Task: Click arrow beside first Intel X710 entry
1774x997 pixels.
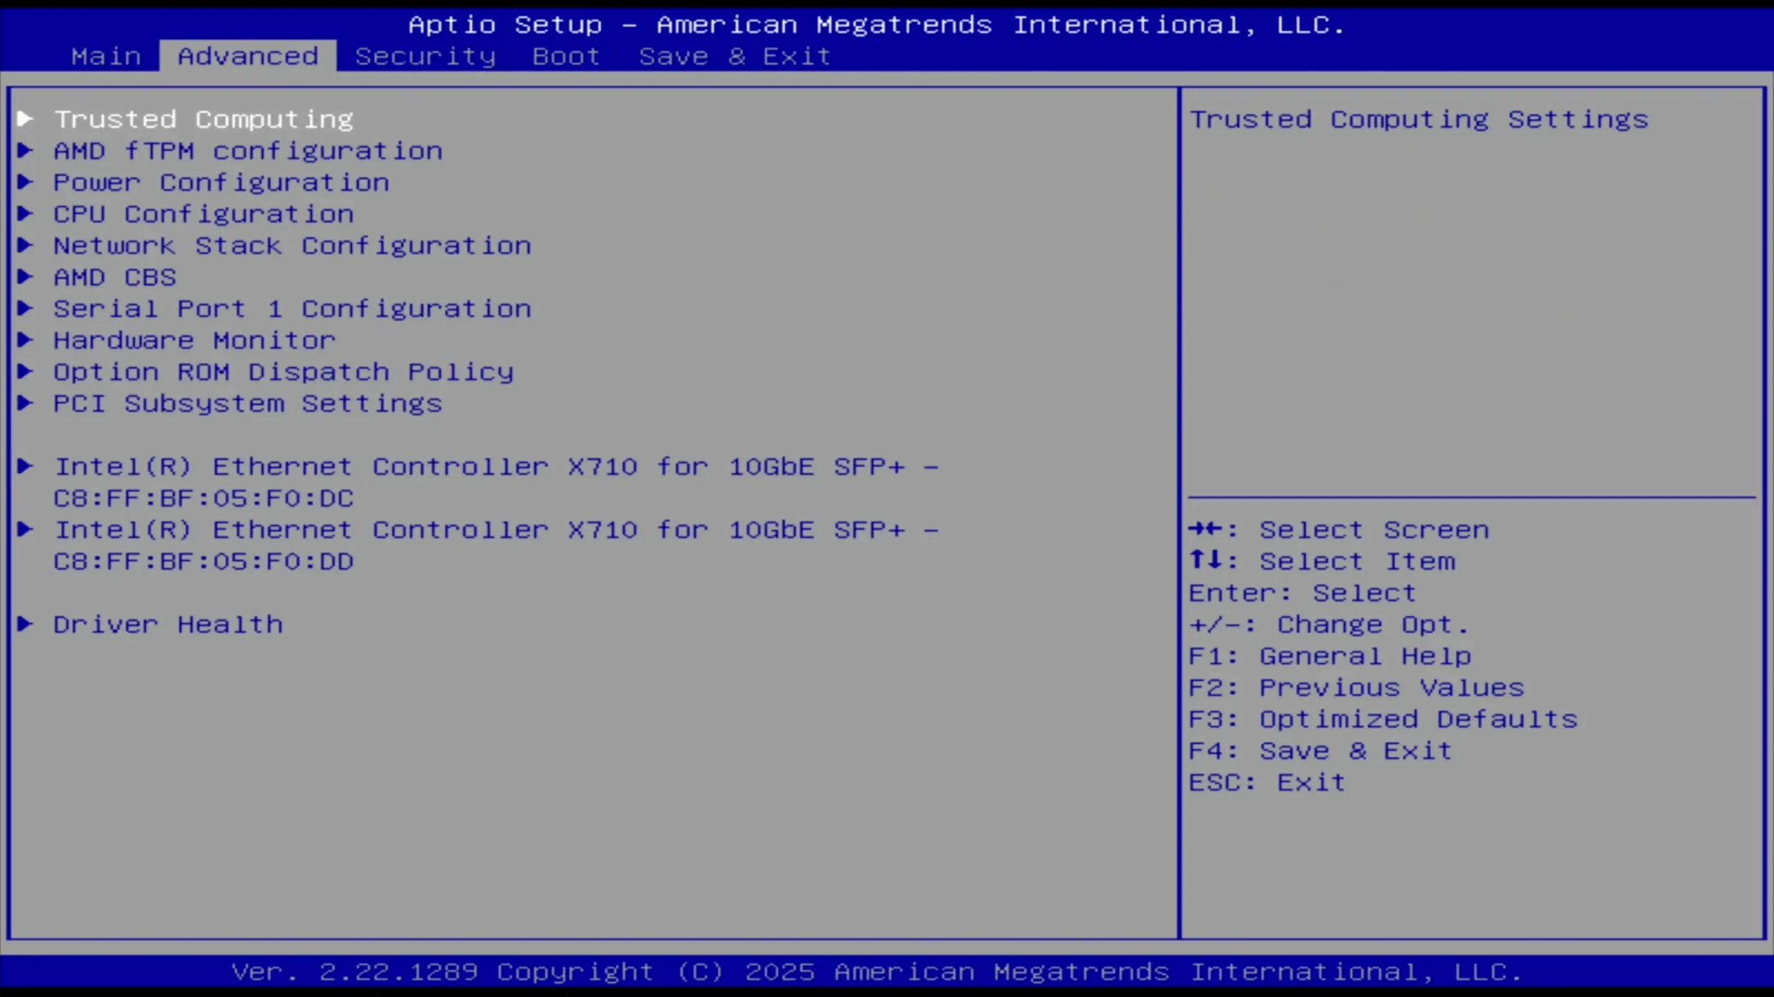Action: pos(26,466)
